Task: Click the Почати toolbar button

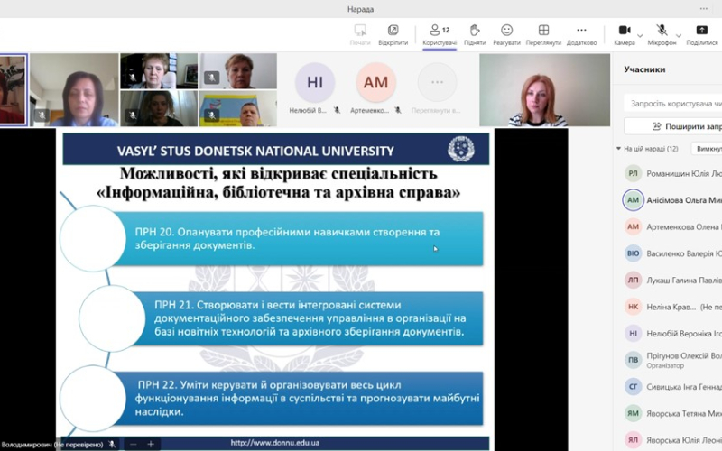Action: [360, 35]
